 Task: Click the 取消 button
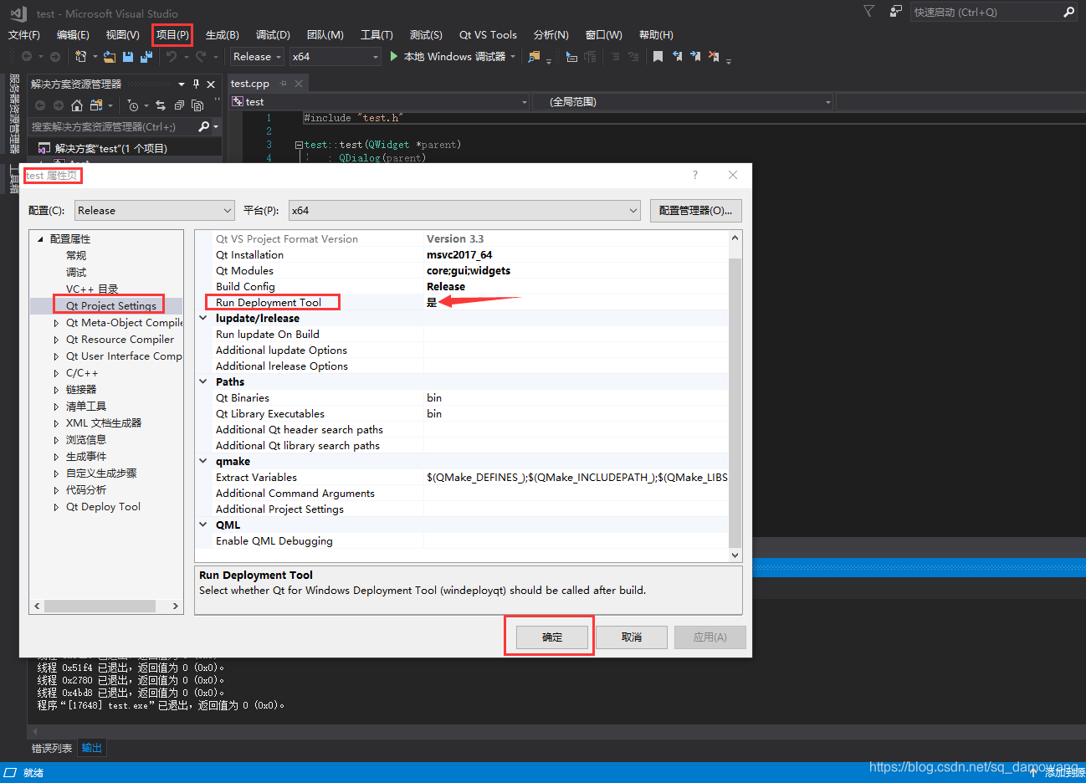pos(632,637)
